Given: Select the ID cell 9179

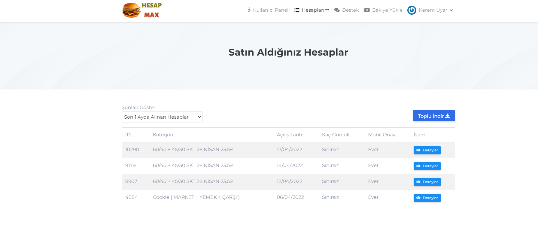Looking at the screenshot, I should tap(130, 166).
